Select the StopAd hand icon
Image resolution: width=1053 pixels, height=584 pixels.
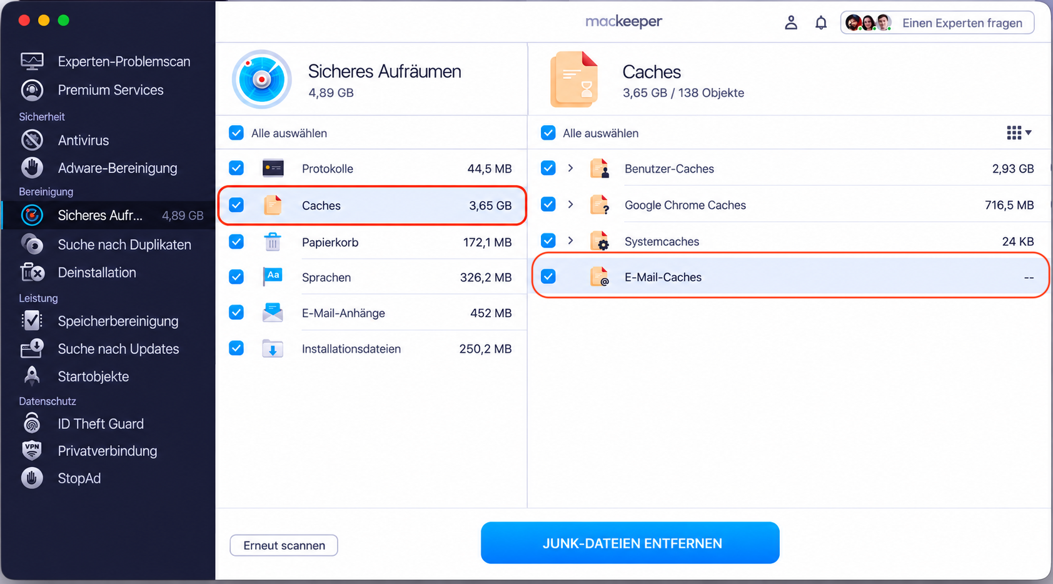(32, 478)
